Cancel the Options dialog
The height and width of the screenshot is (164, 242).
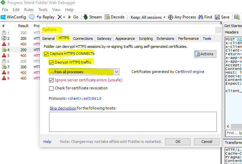tap(207, 142)
